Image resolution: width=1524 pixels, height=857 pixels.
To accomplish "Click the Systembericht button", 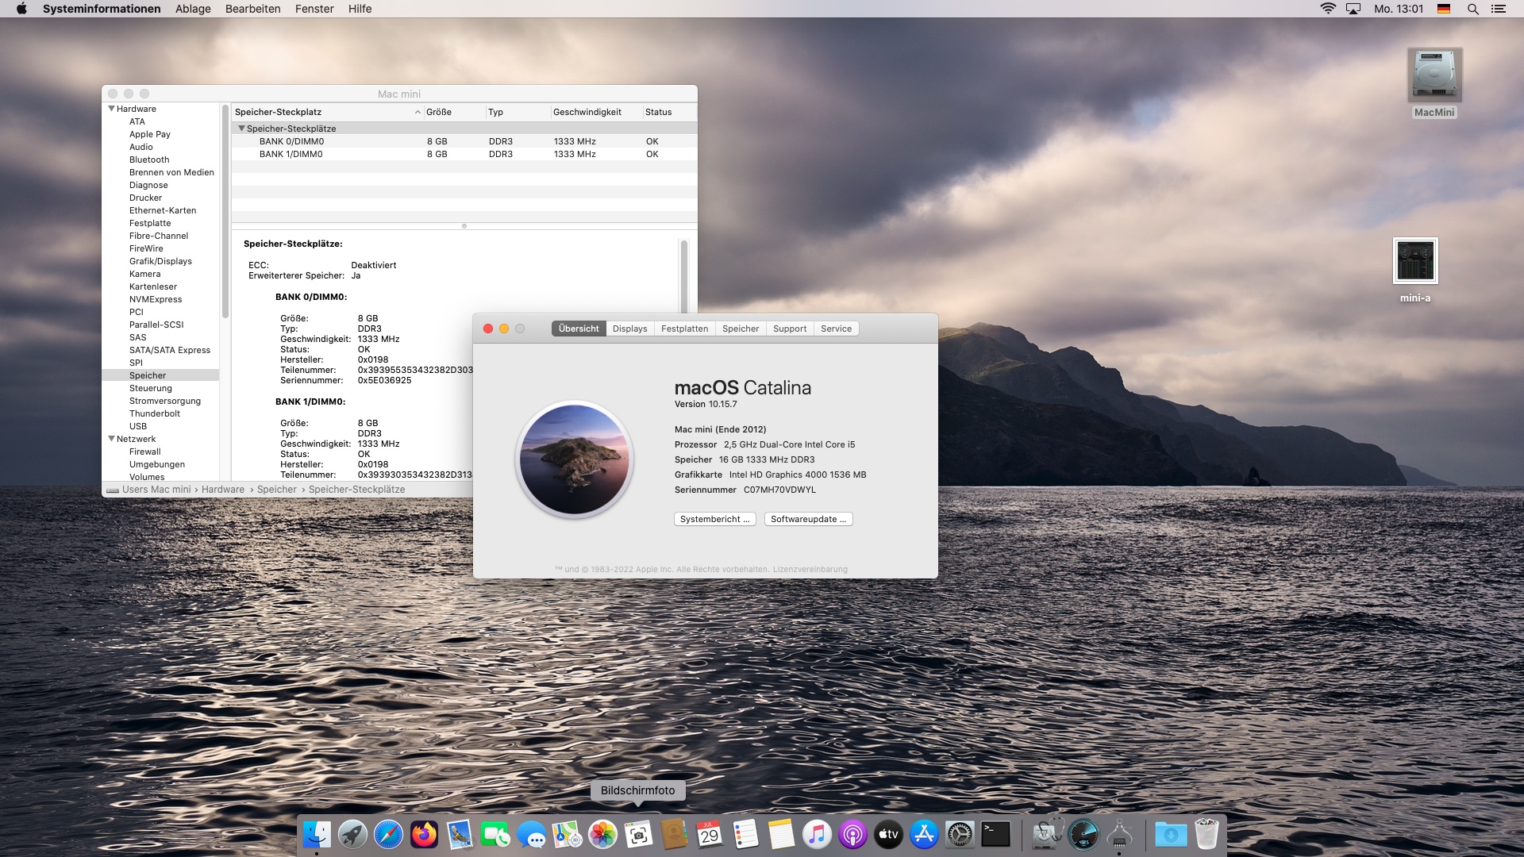I will [x=714, y=519].
